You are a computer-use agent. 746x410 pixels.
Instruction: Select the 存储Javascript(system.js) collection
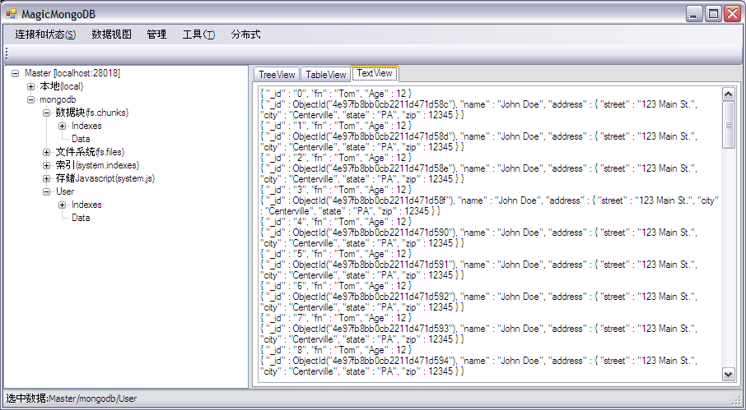point(105,178)
